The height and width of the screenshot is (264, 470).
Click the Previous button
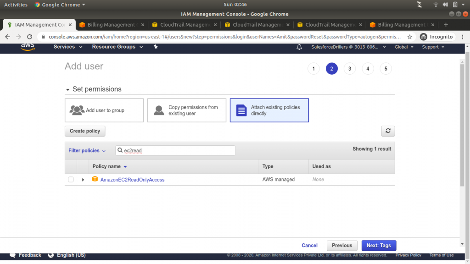point(342,246)
